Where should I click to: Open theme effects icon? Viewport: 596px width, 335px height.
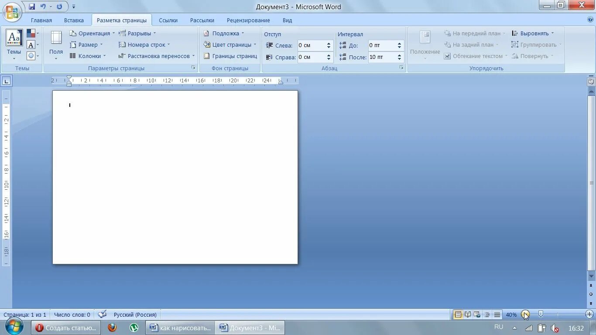(x=33, y=56)
